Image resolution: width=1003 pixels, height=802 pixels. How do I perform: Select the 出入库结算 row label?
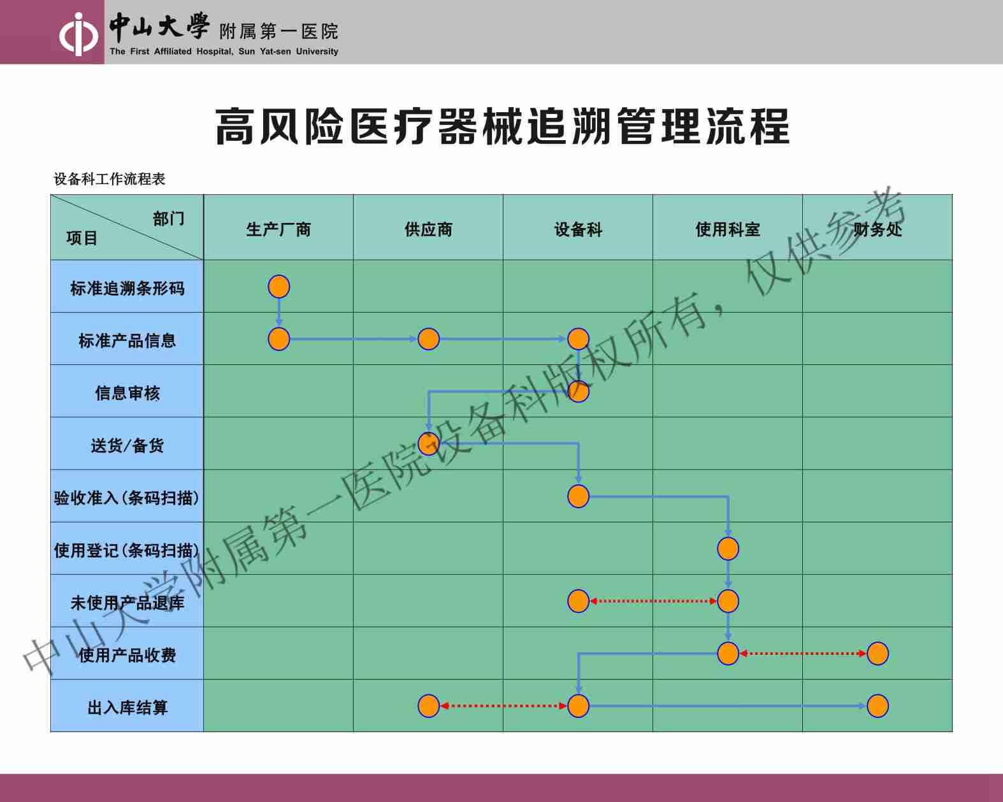[127, 707]
